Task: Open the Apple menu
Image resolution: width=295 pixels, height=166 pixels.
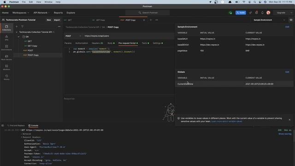Action: (5, 2)
